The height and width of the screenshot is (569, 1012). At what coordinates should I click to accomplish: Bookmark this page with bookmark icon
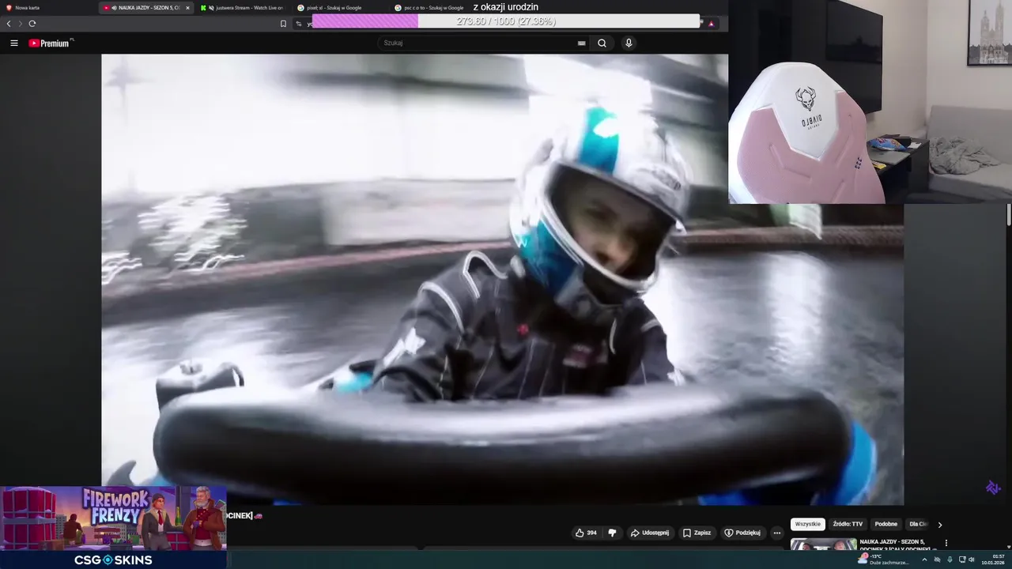pos(283,24)
